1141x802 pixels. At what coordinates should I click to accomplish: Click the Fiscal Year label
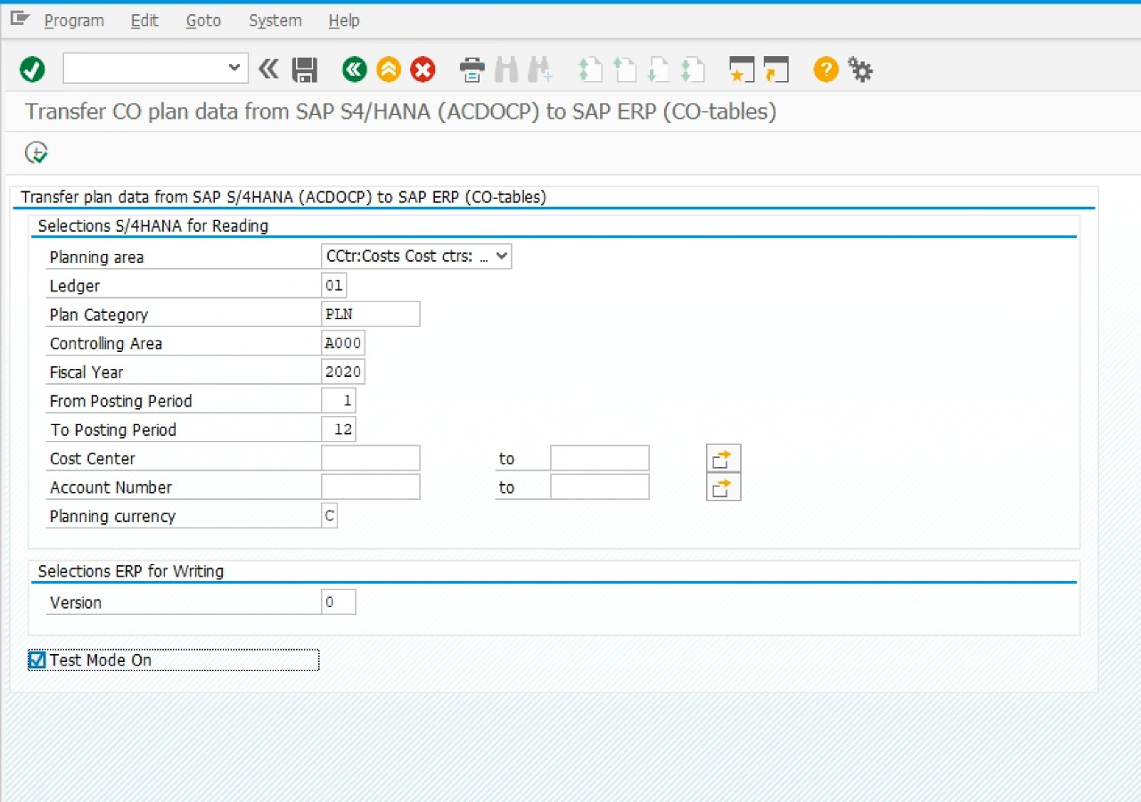click(86, 372)
